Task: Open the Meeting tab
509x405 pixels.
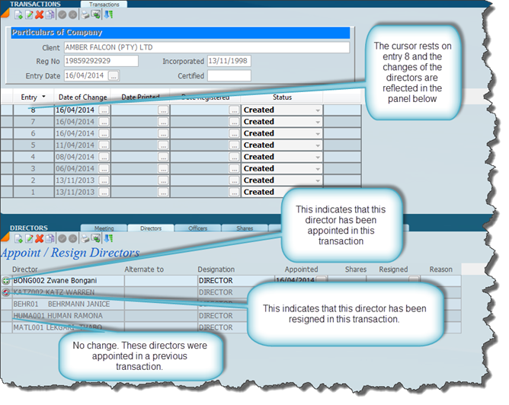Action: [104, 228]
